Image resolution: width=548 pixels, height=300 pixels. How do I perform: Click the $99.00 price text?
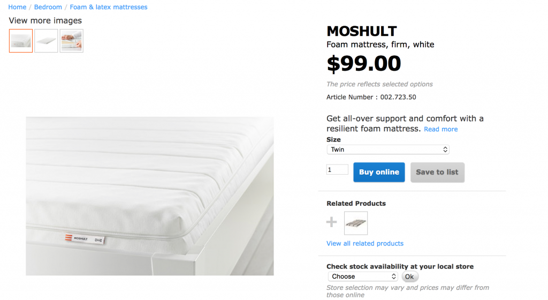364,64
